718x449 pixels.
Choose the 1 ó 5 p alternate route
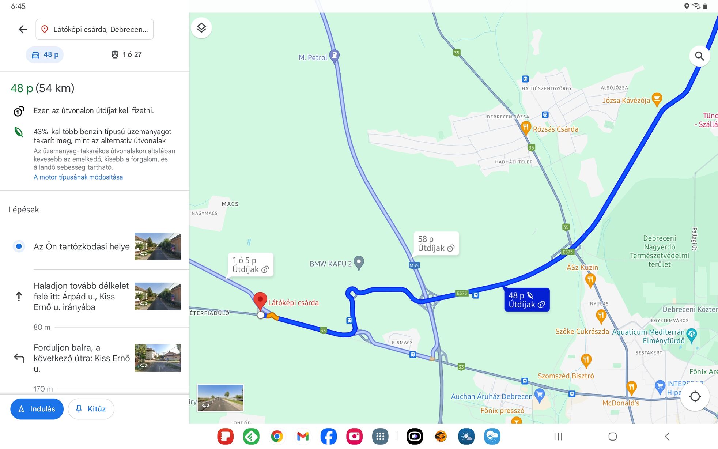251,265
